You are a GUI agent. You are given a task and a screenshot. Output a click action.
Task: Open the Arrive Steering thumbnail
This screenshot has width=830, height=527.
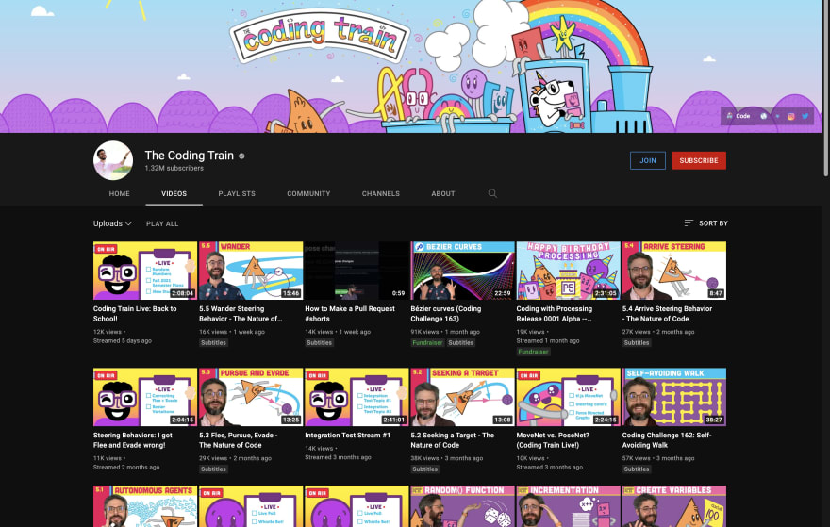[x=674, y=271]
